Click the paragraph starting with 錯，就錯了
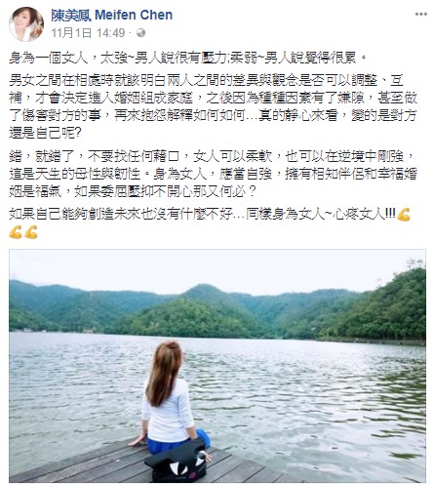Image resolution: width=434 pixels, height=484 pixels. (213, 174)
